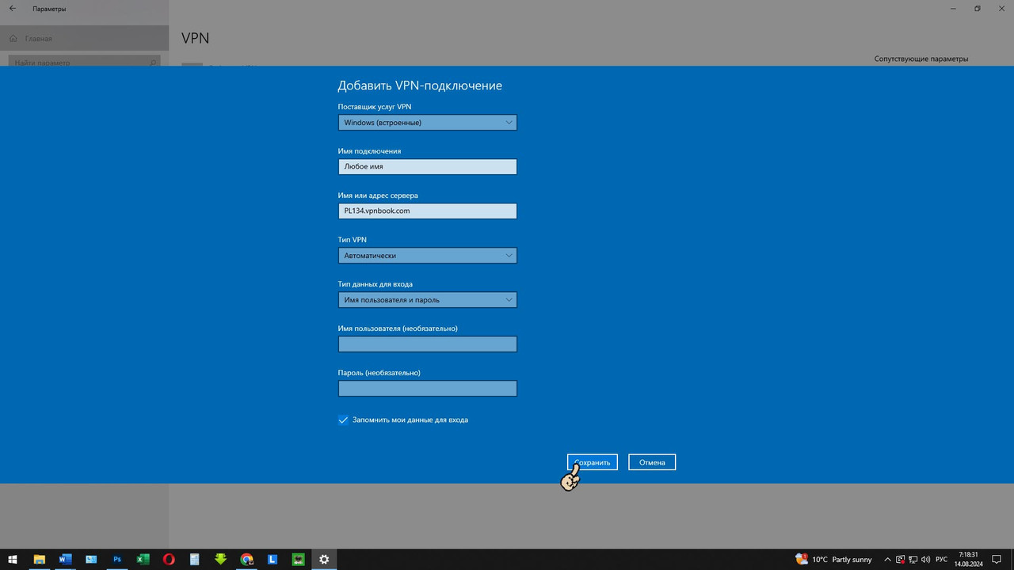Expand the Тип данных для входа dropdown
Screen dimensions: 1014x570
tap(427, 299)
